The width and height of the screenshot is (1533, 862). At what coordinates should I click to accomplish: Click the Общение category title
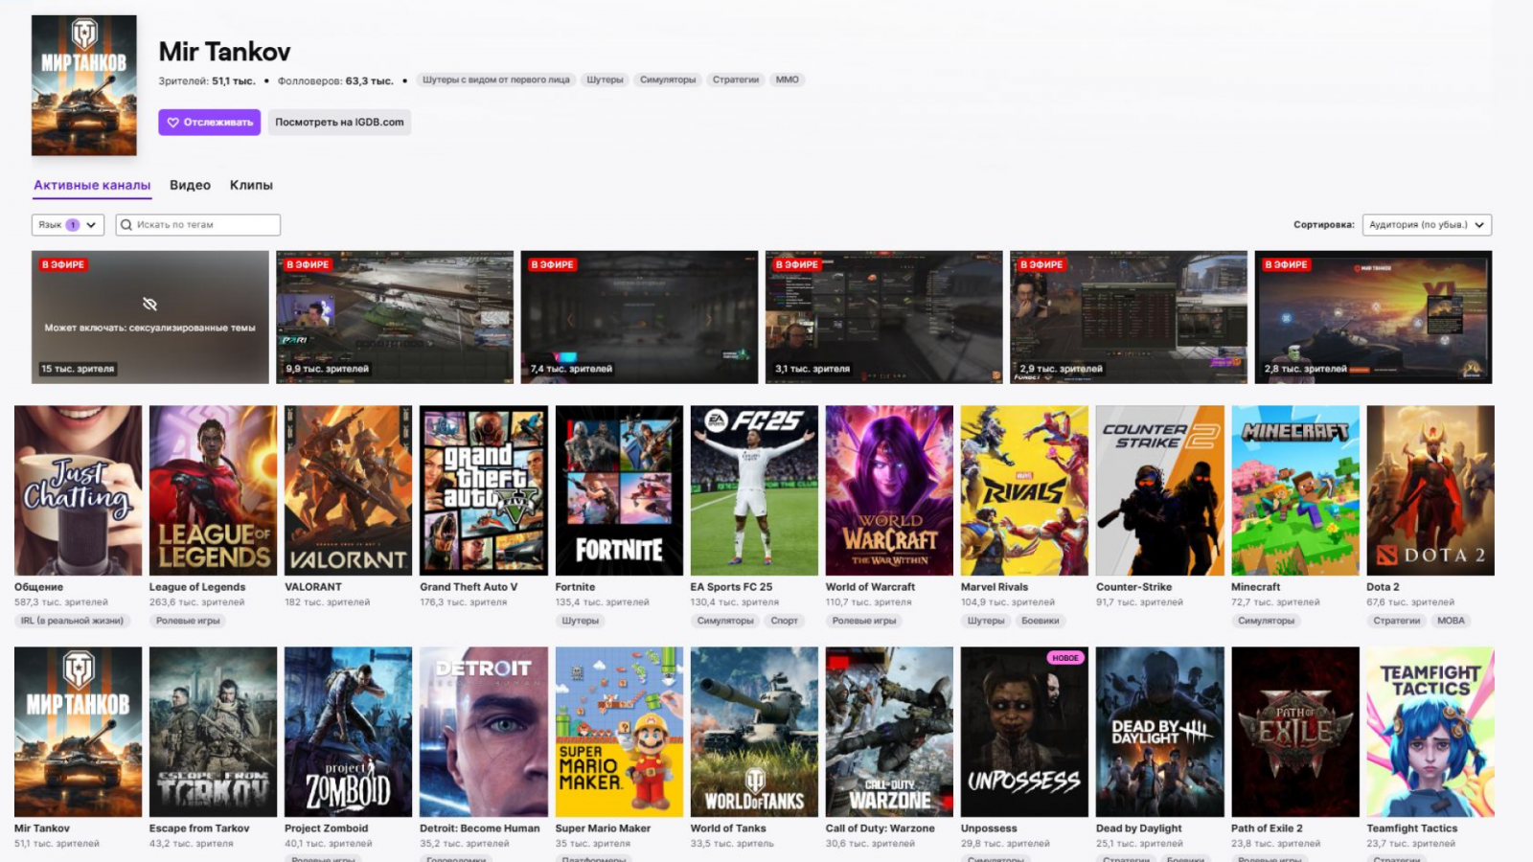click(x=38, y=587)
